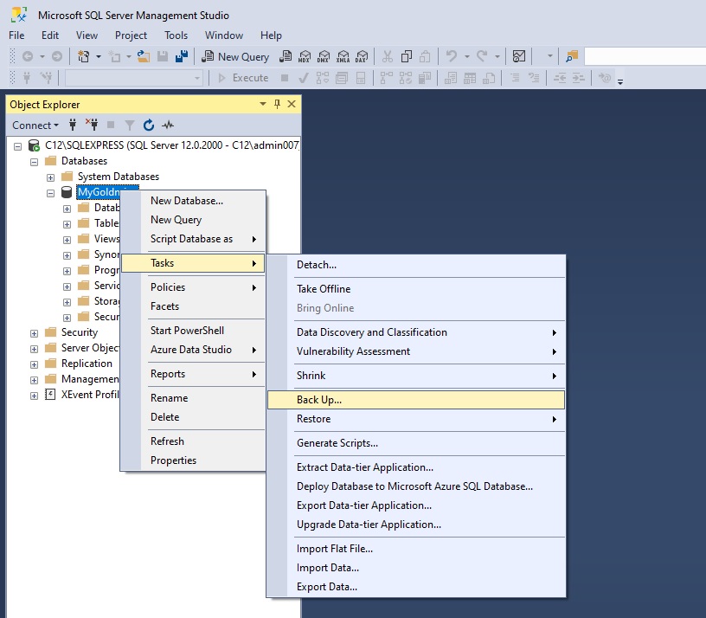706x618 pixels.
Task: Select Start PowerShell menu entry
Action: (x=193, y=330)
